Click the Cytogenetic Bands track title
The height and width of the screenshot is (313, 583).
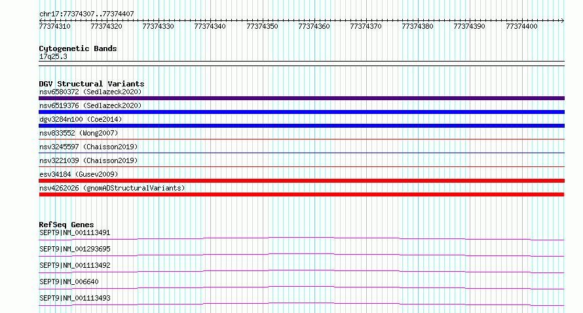point(78,48)
